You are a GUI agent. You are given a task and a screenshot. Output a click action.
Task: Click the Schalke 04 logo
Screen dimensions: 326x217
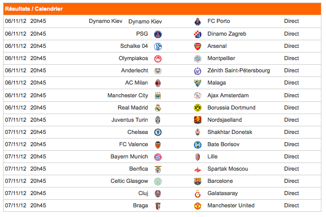click(158, 46)
